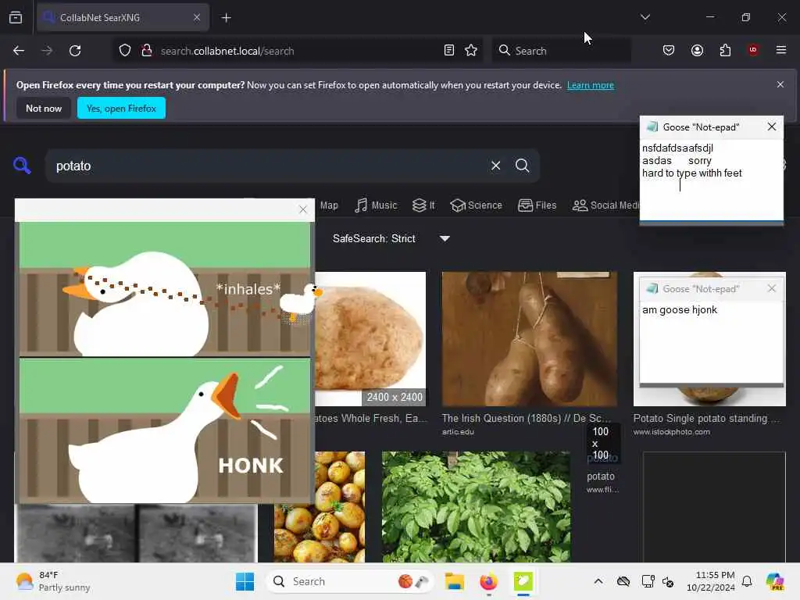Open the Firefox account icon
The height and width of the screenshot is (600, 800).
pyautogui.click(x=697, y=50)
